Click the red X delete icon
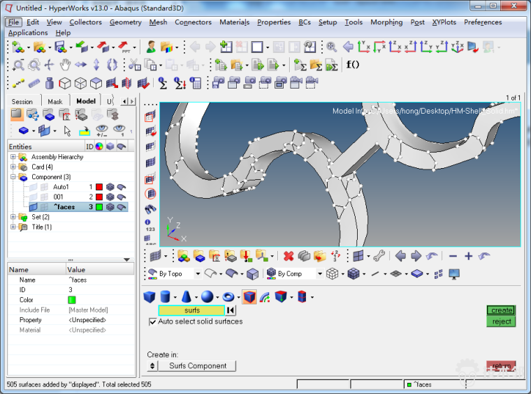This screenshot has height=394, width=531. point(289,256)
